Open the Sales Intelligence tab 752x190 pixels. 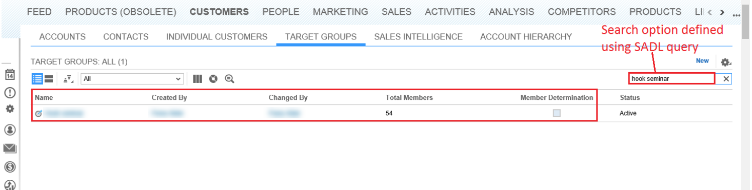(419, 37)
